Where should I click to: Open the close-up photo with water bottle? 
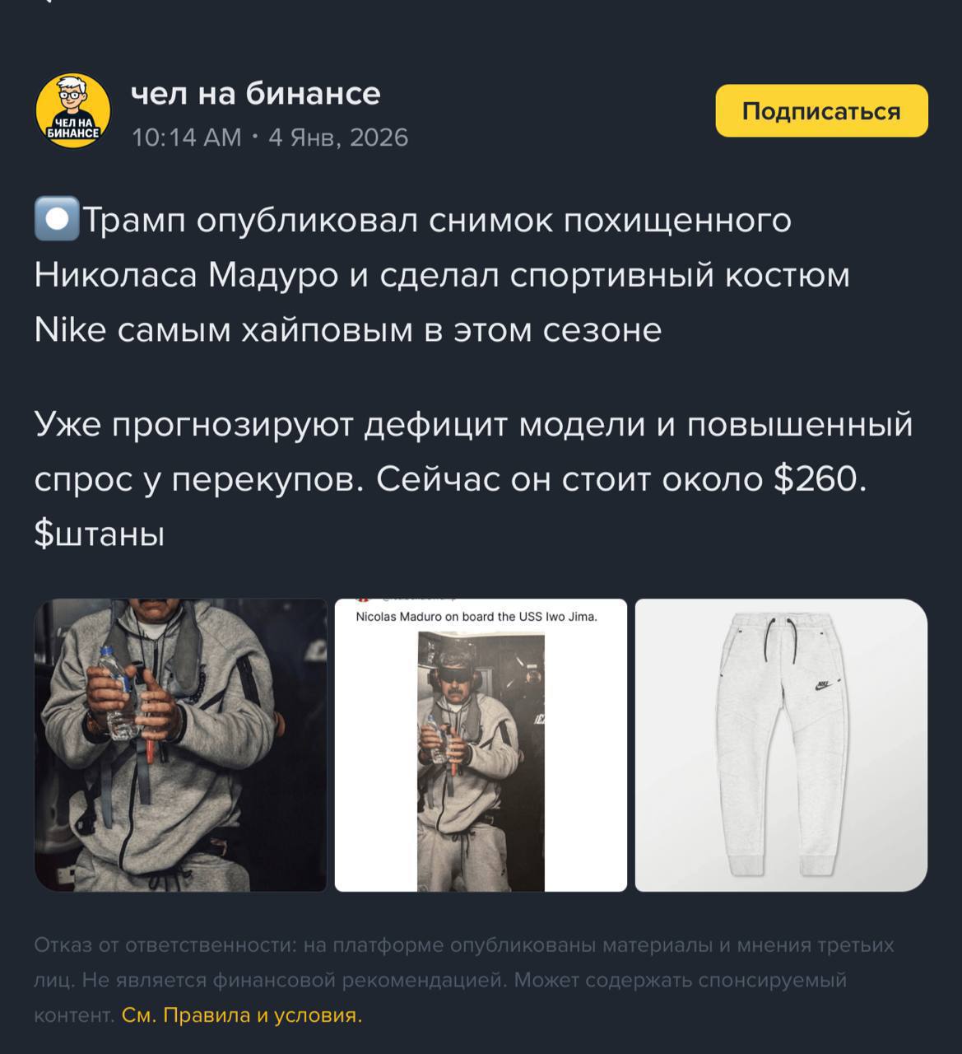(180, 745)
